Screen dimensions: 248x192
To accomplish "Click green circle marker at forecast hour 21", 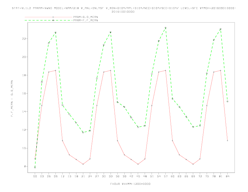I will tap(83, 132).
